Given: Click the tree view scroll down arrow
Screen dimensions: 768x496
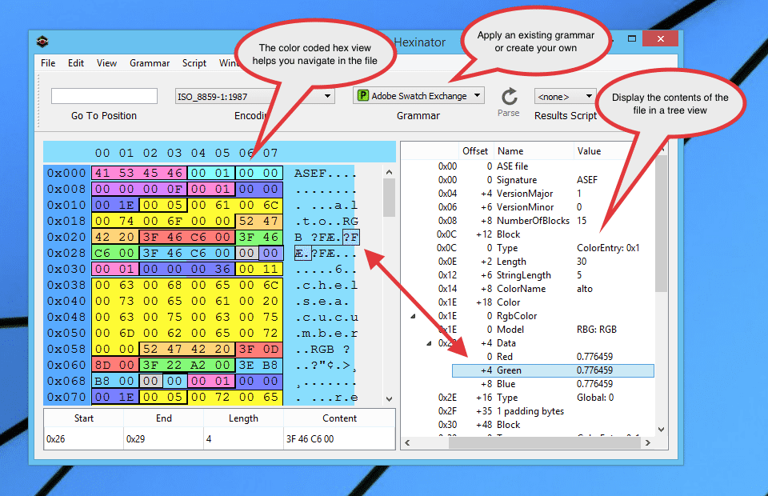Looking at the screenshot, I should (x=662, y=430).
